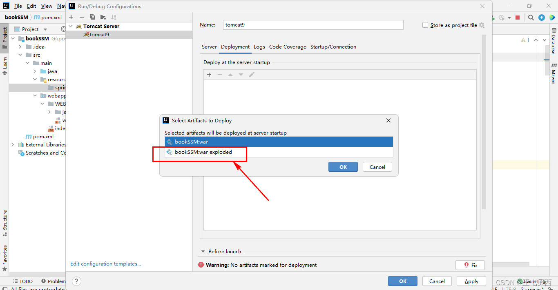
Task: Create new configuration folder icon
Action: tap(103, 17)
